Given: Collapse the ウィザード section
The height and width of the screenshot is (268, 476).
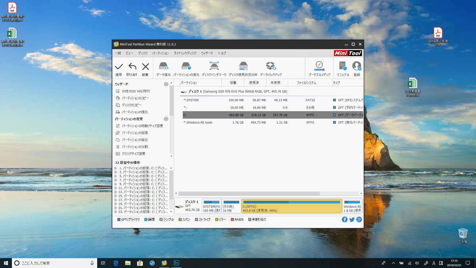Looking at the screenshot, I should click(x=166, y=84).
